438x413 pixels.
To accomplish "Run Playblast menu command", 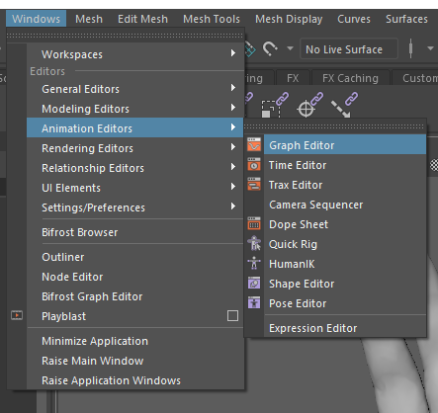I will click(126, 316).
